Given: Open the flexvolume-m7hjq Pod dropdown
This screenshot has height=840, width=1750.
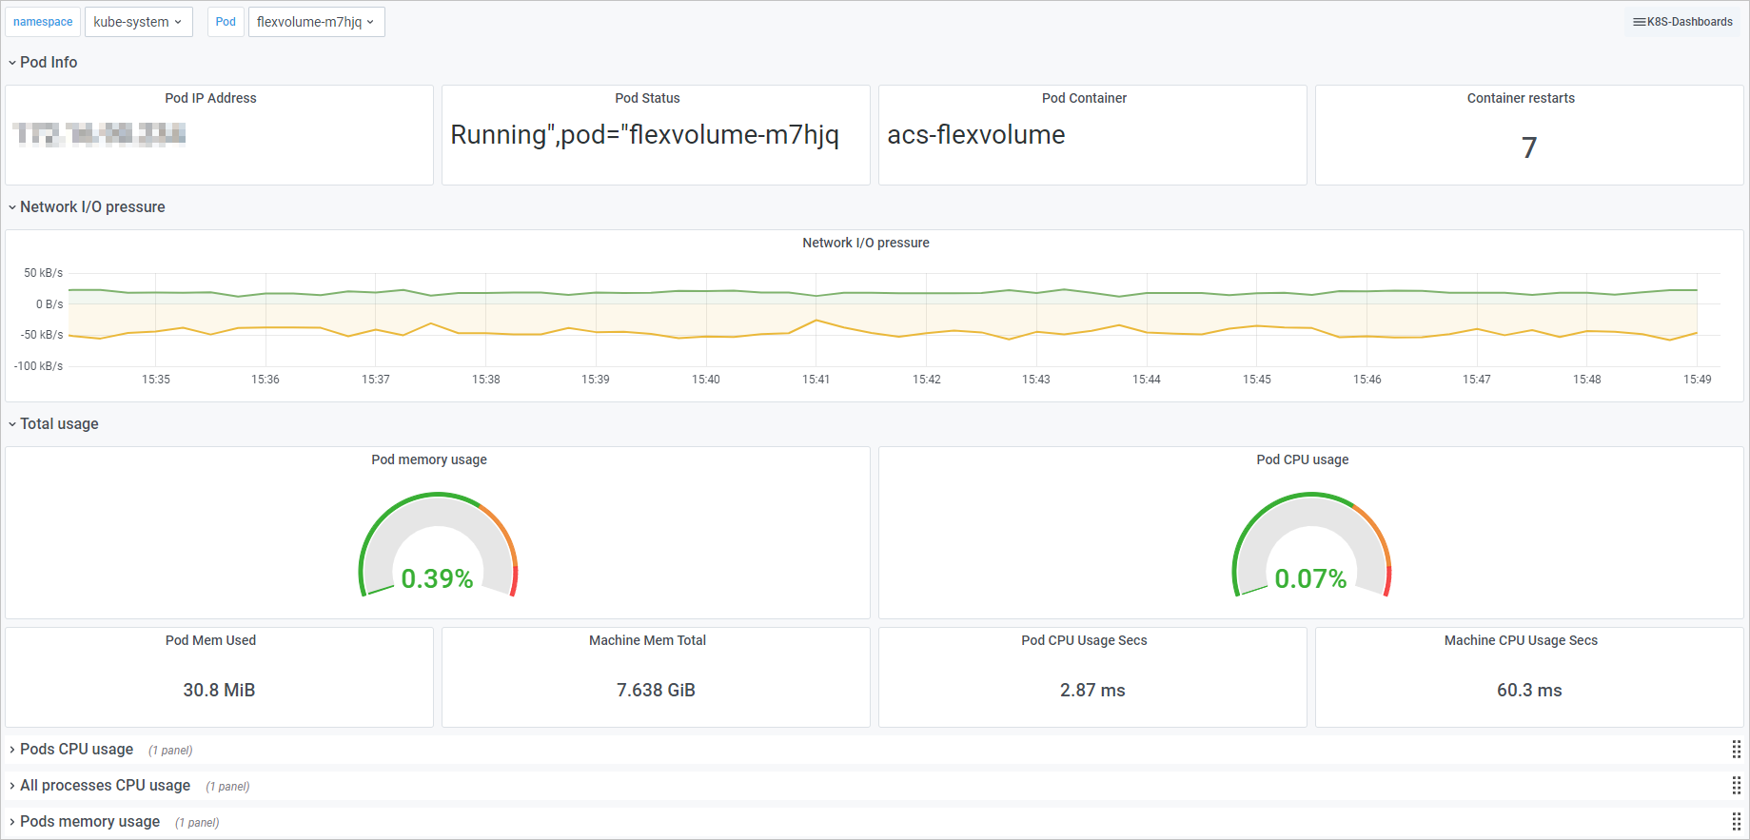Looking at the screenshot, I should (x=316, y=22).
